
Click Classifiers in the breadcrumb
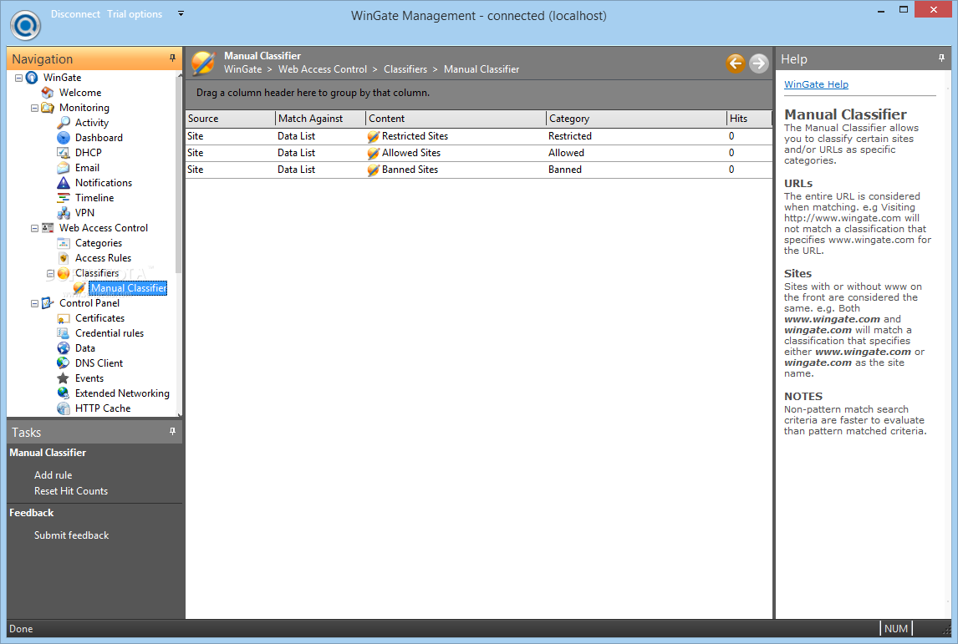[x=405, y=69]
